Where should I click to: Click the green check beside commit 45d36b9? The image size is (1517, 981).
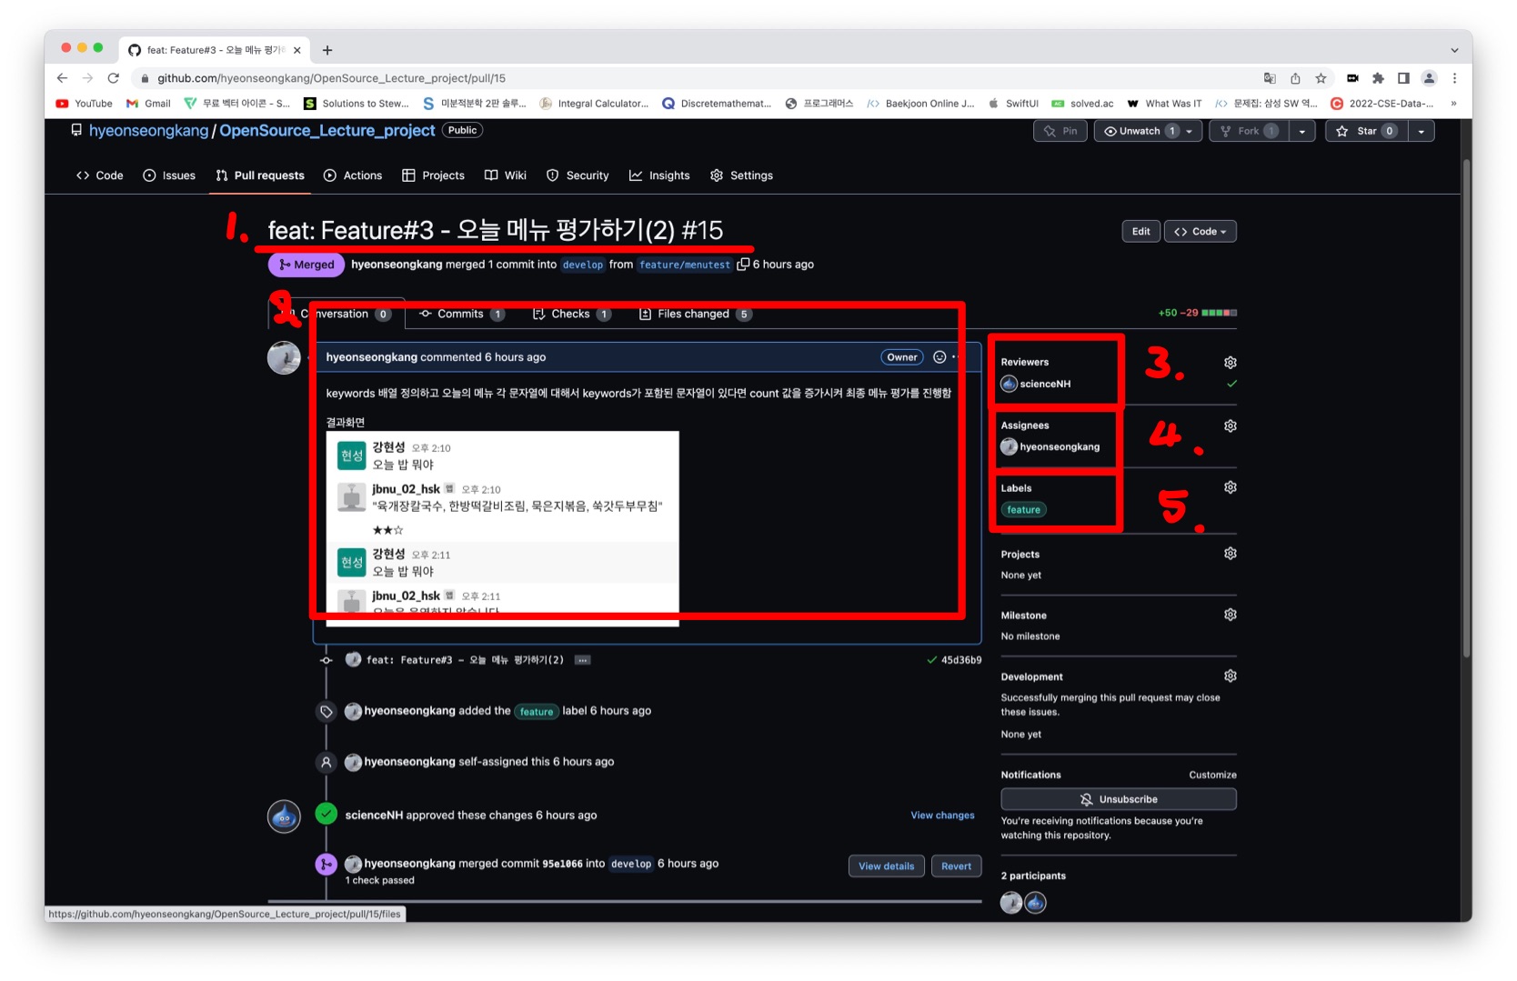coord(933,659)
